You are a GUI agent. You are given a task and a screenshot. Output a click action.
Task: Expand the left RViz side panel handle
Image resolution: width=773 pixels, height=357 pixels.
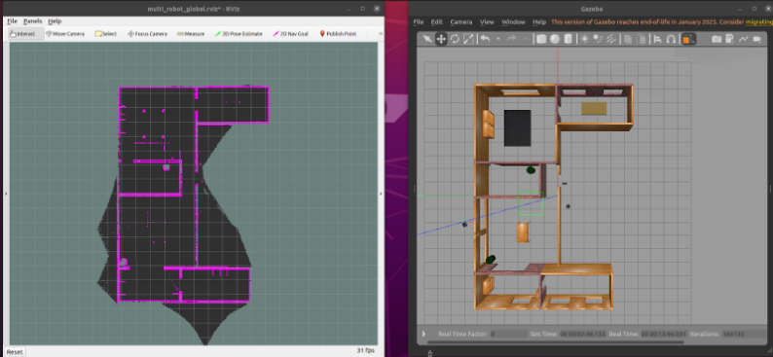(6, 194)
